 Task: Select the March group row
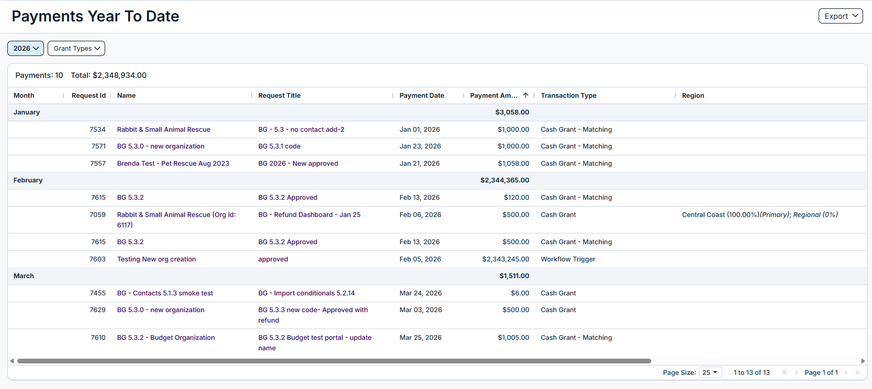[x=437, y=276]
